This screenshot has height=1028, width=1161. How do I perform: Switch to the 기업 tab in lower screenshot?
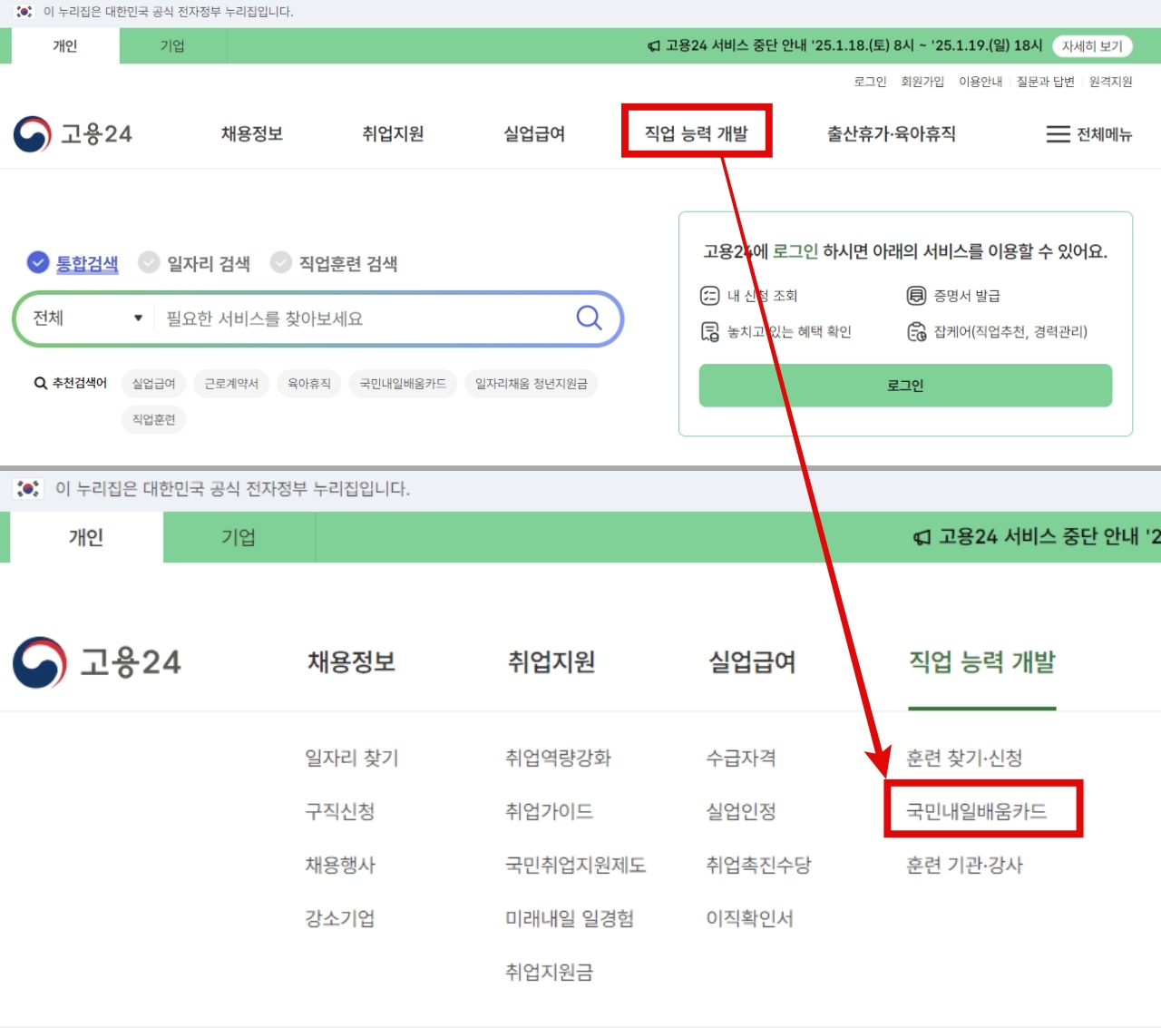point(239,537)
